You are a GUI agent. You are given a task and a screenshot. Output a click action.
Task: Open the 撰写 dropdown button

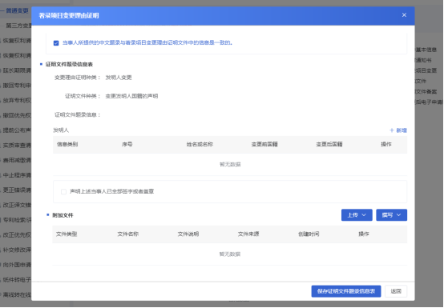tap(391, 215)
